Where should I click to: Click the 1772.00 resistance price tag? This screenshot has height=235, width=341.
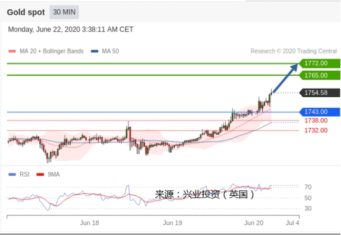319,63
